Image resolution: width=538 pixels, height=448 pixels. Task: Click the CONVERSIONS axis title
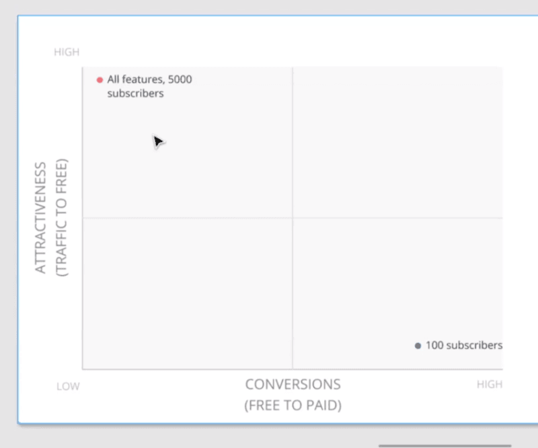(x=293, y=384)
